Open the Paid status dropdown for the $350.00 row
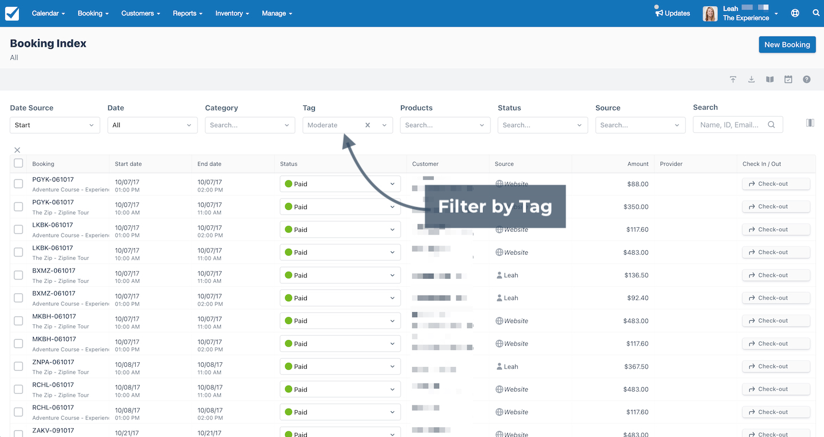The height and width of the screenshot is (437, 824). coord(341,206)
